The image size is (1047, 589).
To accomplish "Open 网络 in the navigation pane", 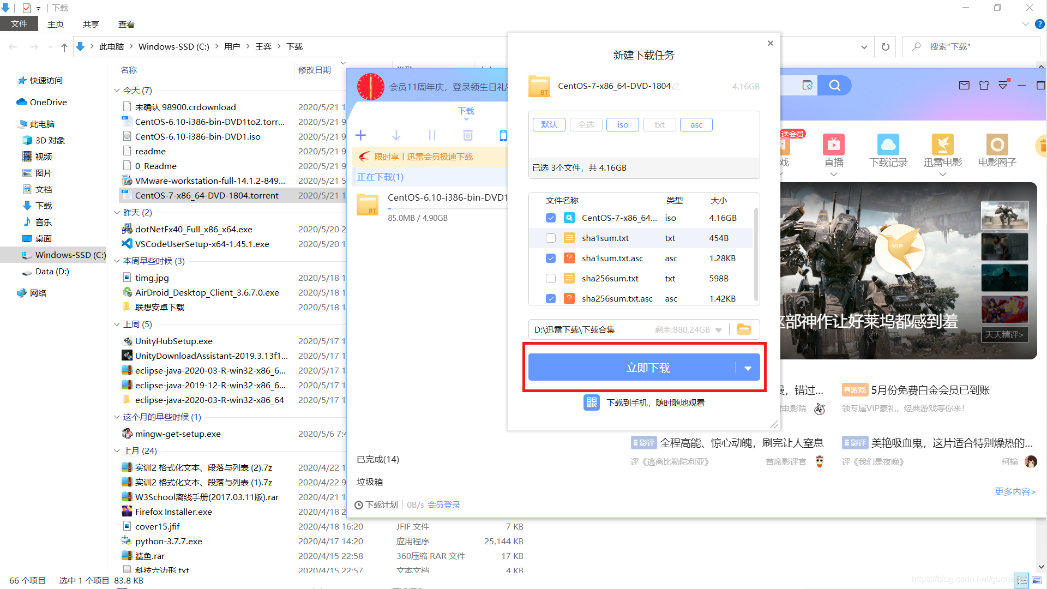I will (x=32, y=293).
